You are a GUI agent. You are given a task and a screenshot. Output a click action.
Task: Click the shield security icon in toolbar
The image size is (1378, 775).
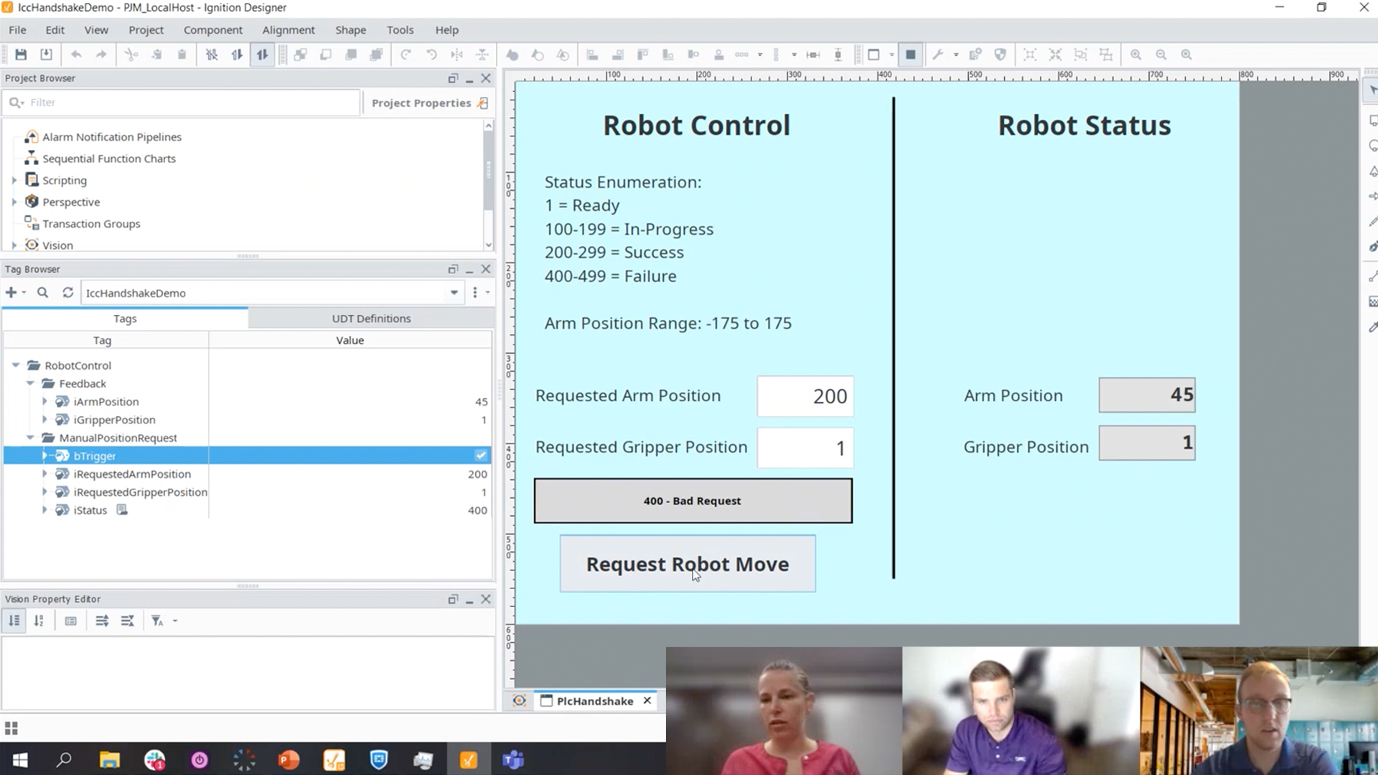1000,55
